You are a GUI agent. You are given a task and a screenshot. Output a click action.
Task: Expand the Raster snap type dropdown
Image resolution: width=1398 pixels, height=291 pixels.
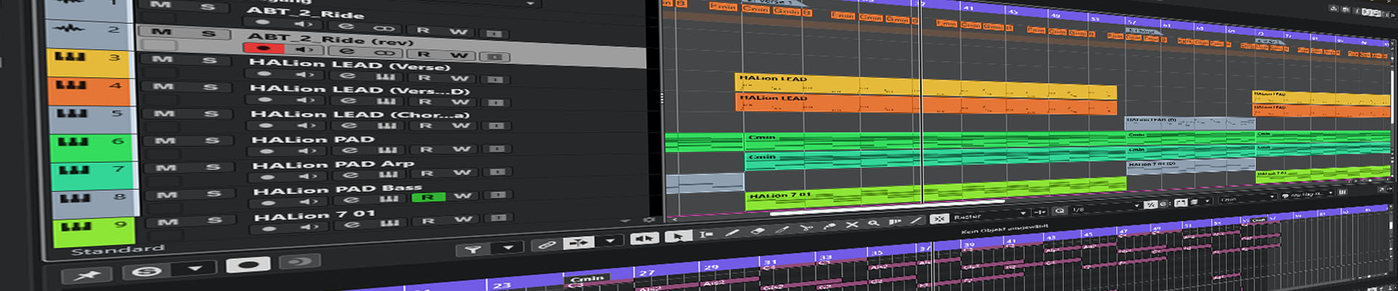(1022, 213)
